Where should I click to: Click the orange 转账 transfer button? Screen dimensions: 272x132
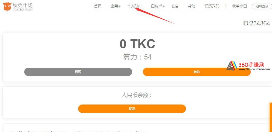pyautogui.click(x=197, y=72)
